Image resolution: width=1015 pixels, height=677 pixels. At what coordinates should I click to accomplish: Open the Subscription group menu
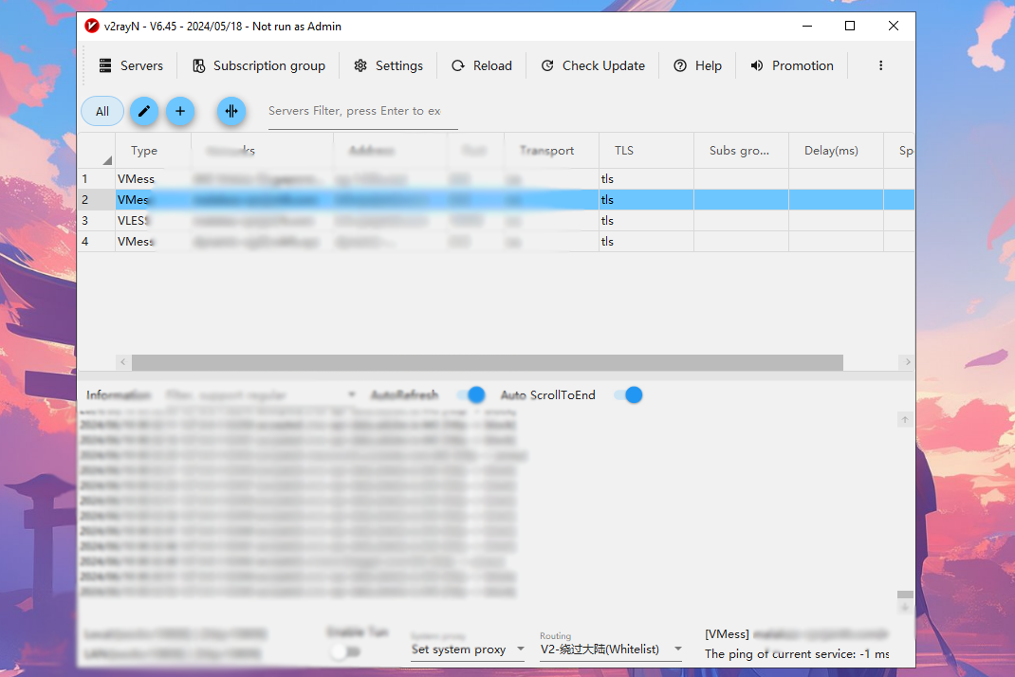(x=259, y=66)
